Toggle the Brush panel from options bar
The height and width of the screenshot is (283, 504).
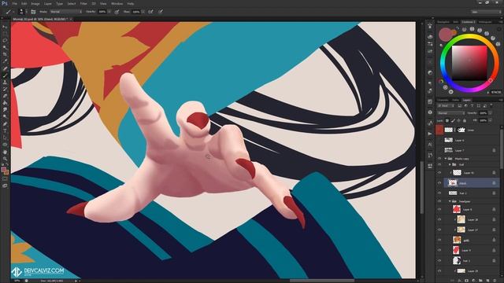click(x=33, y=12)
